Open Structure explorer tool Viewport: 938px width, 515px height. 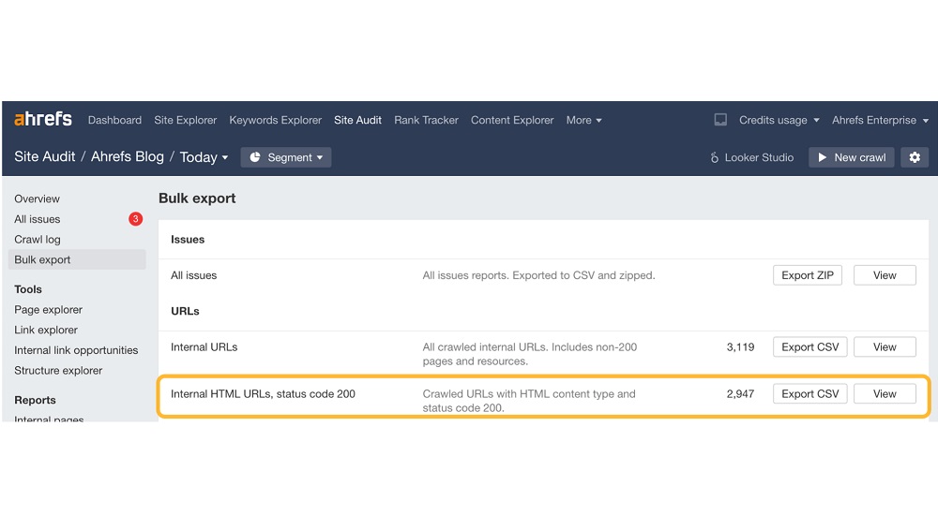tap(58, 371)
